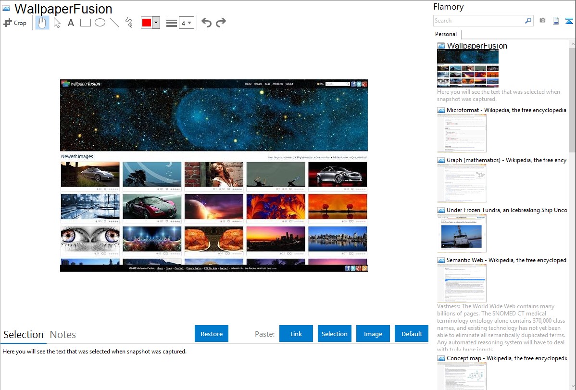Click the Restore button
Image resolution: width=576 pixels, height=390 pixels.
pyautogui.click(x=212, y=334)
